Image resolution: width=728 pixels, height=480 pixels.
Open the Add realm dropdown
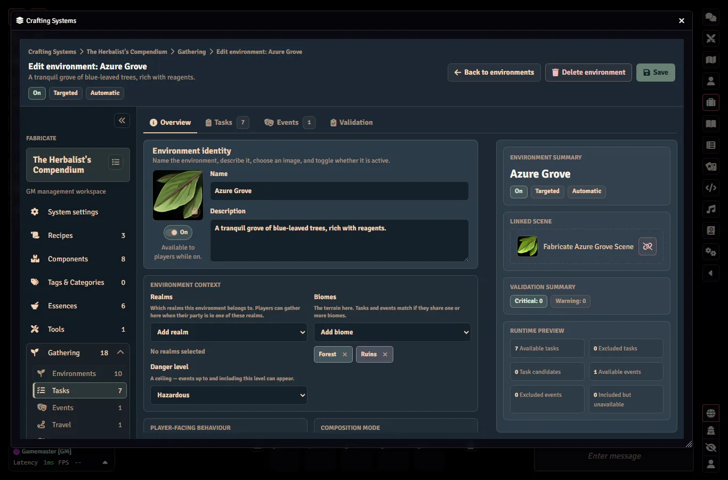point(229,332)
